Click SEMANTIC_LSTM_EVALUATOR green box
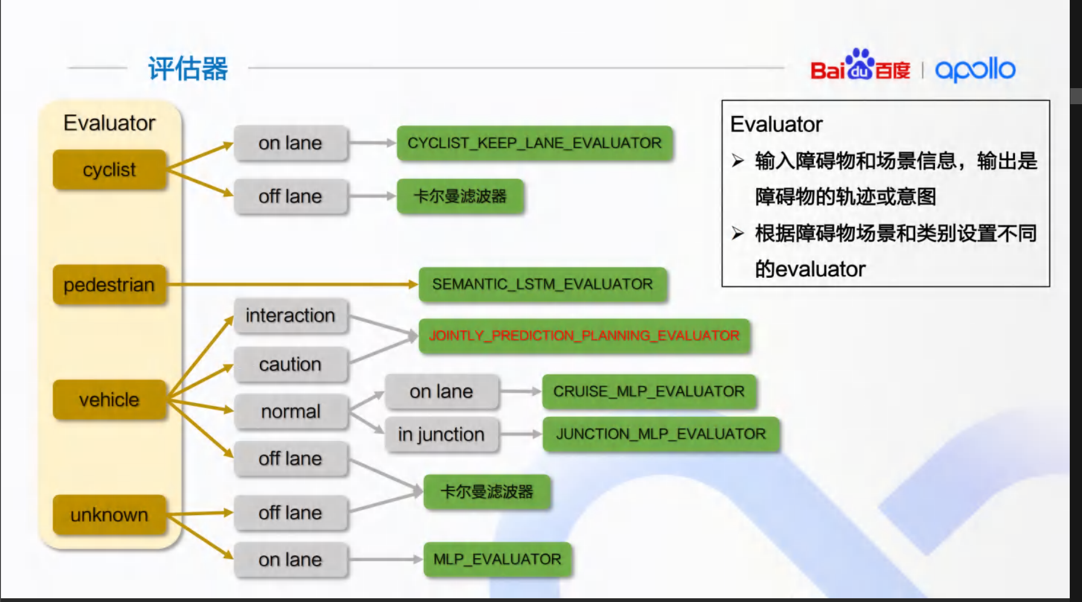This screenshot has height=602, width=1082. click(542, 284)
